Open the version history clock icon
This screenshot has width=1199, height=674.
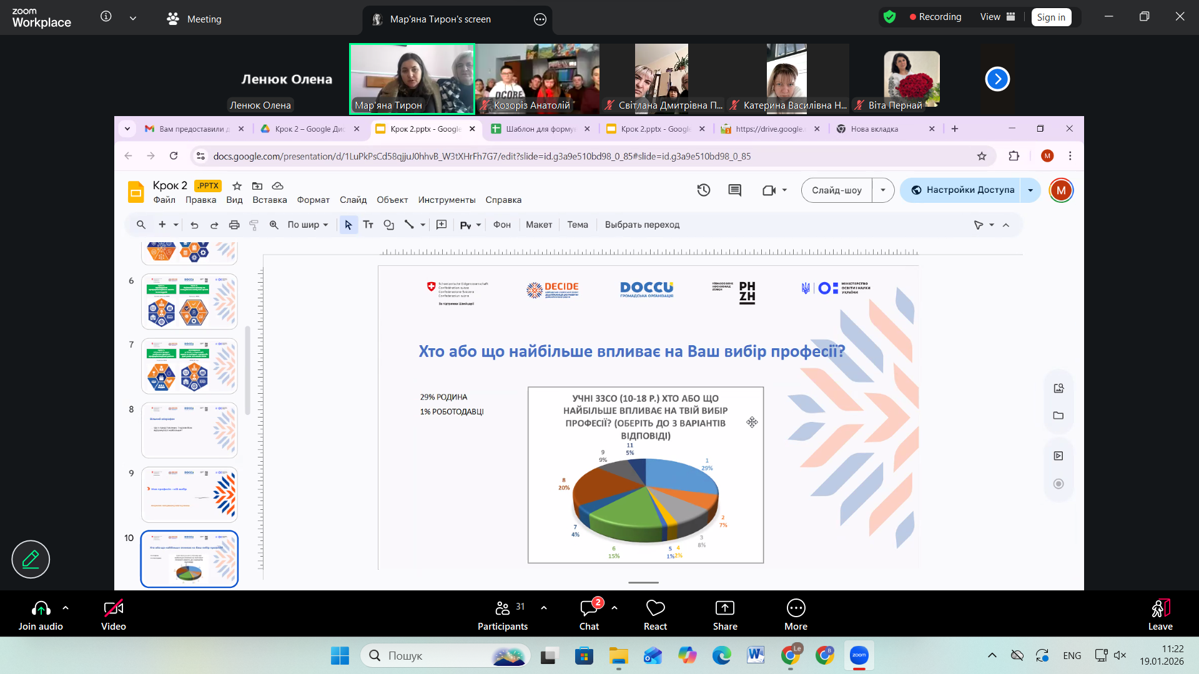point(704,190)
